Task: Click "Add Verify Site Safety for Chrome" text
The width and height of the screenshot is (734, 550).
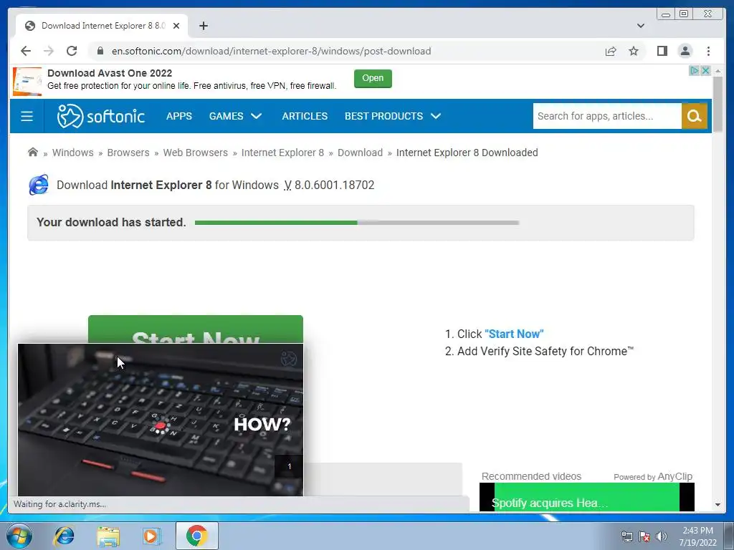Action: pos(545,351)
